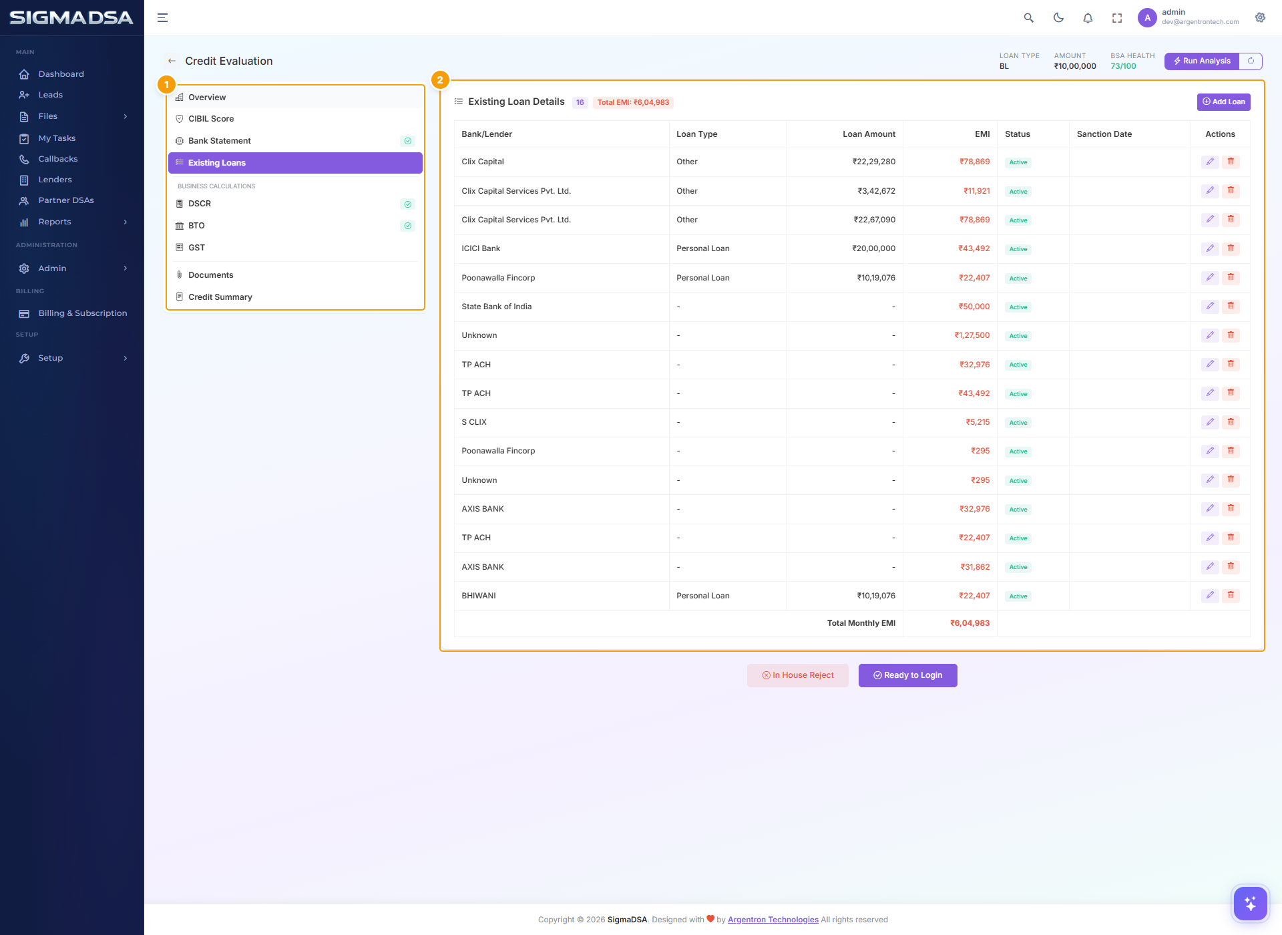
Task: Delete the ₹22,67,090 Clix Capital Services loan
Action: pyautogui.click(x=1231, y=219)
